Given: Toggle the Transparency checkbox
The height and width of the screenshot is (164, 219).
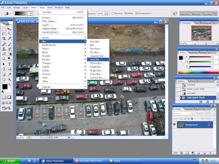Looking at the screenshot, I should (136, 13).
